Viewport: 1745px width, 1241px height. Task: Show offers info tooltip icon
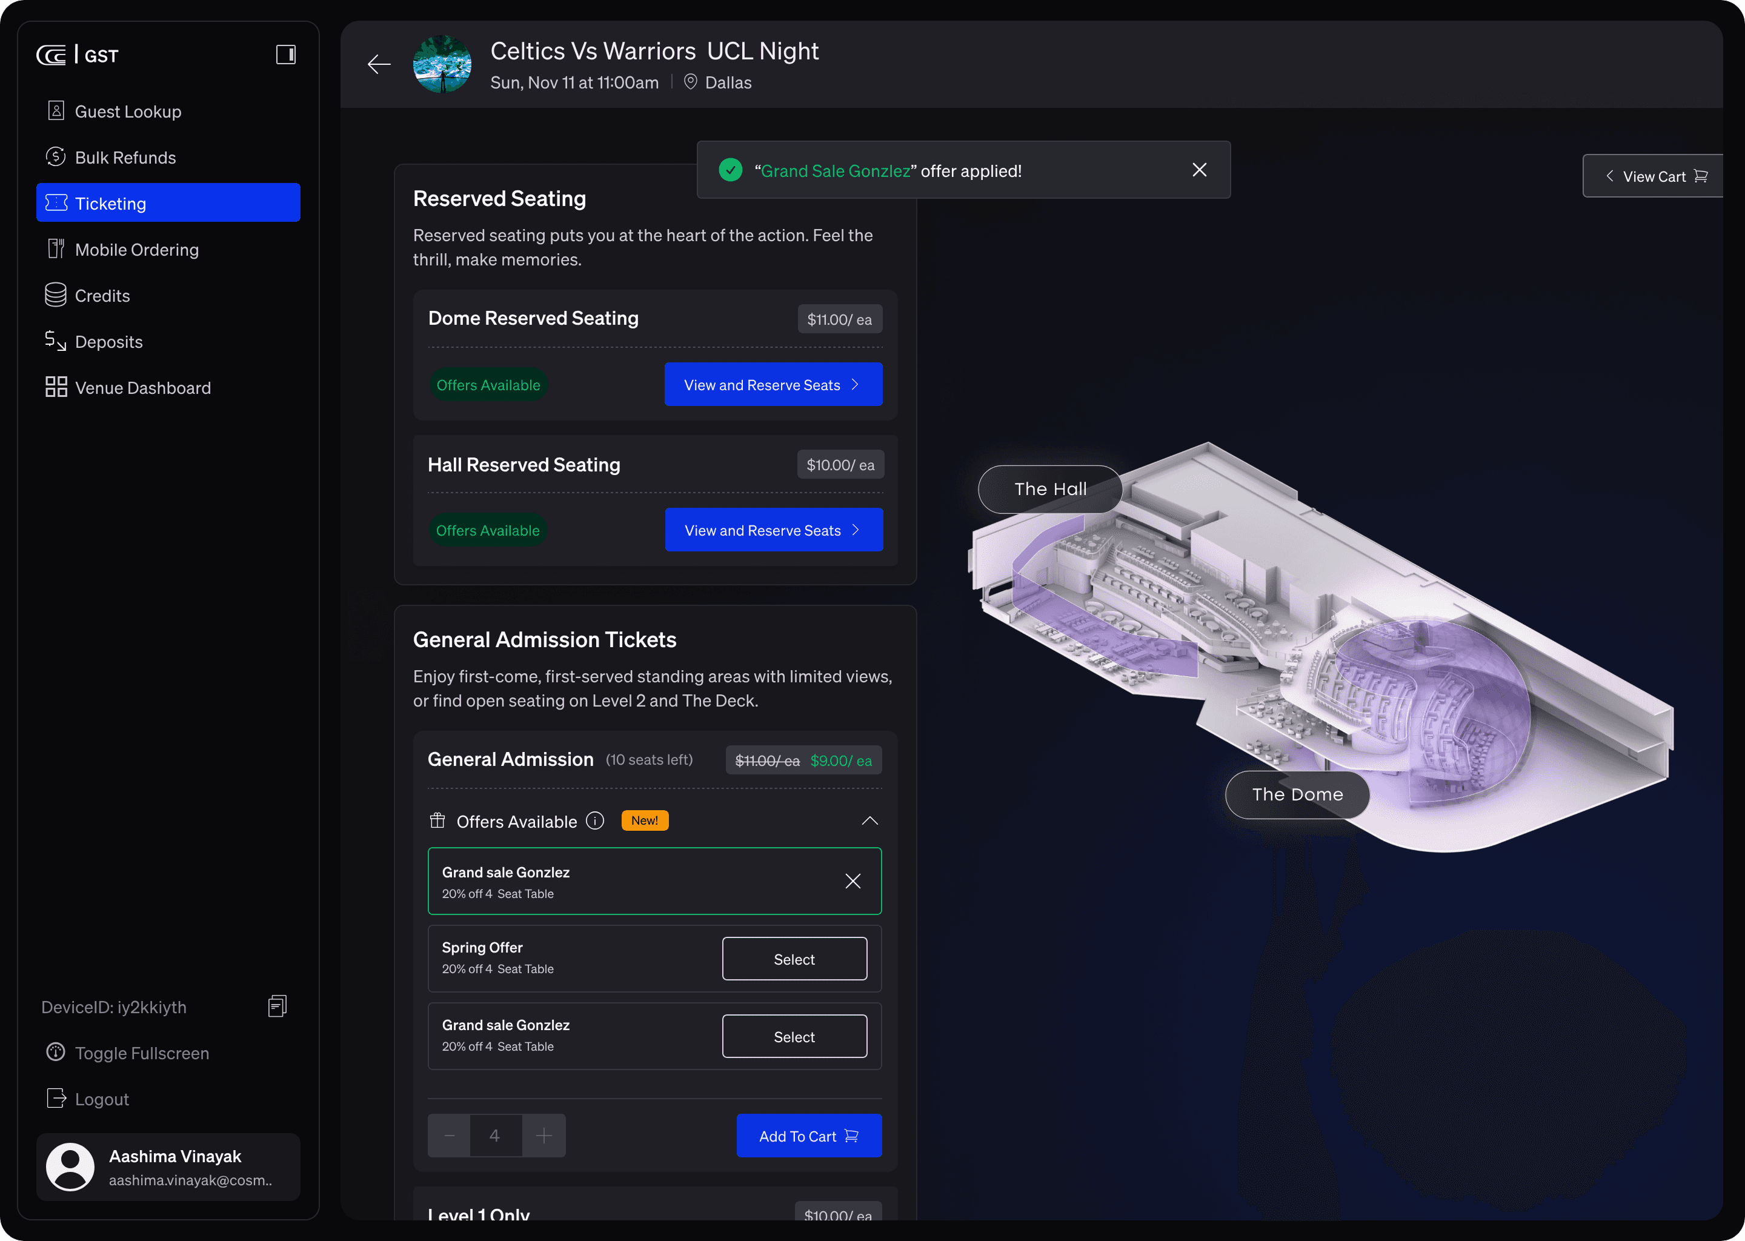click(x=595, y=820)
